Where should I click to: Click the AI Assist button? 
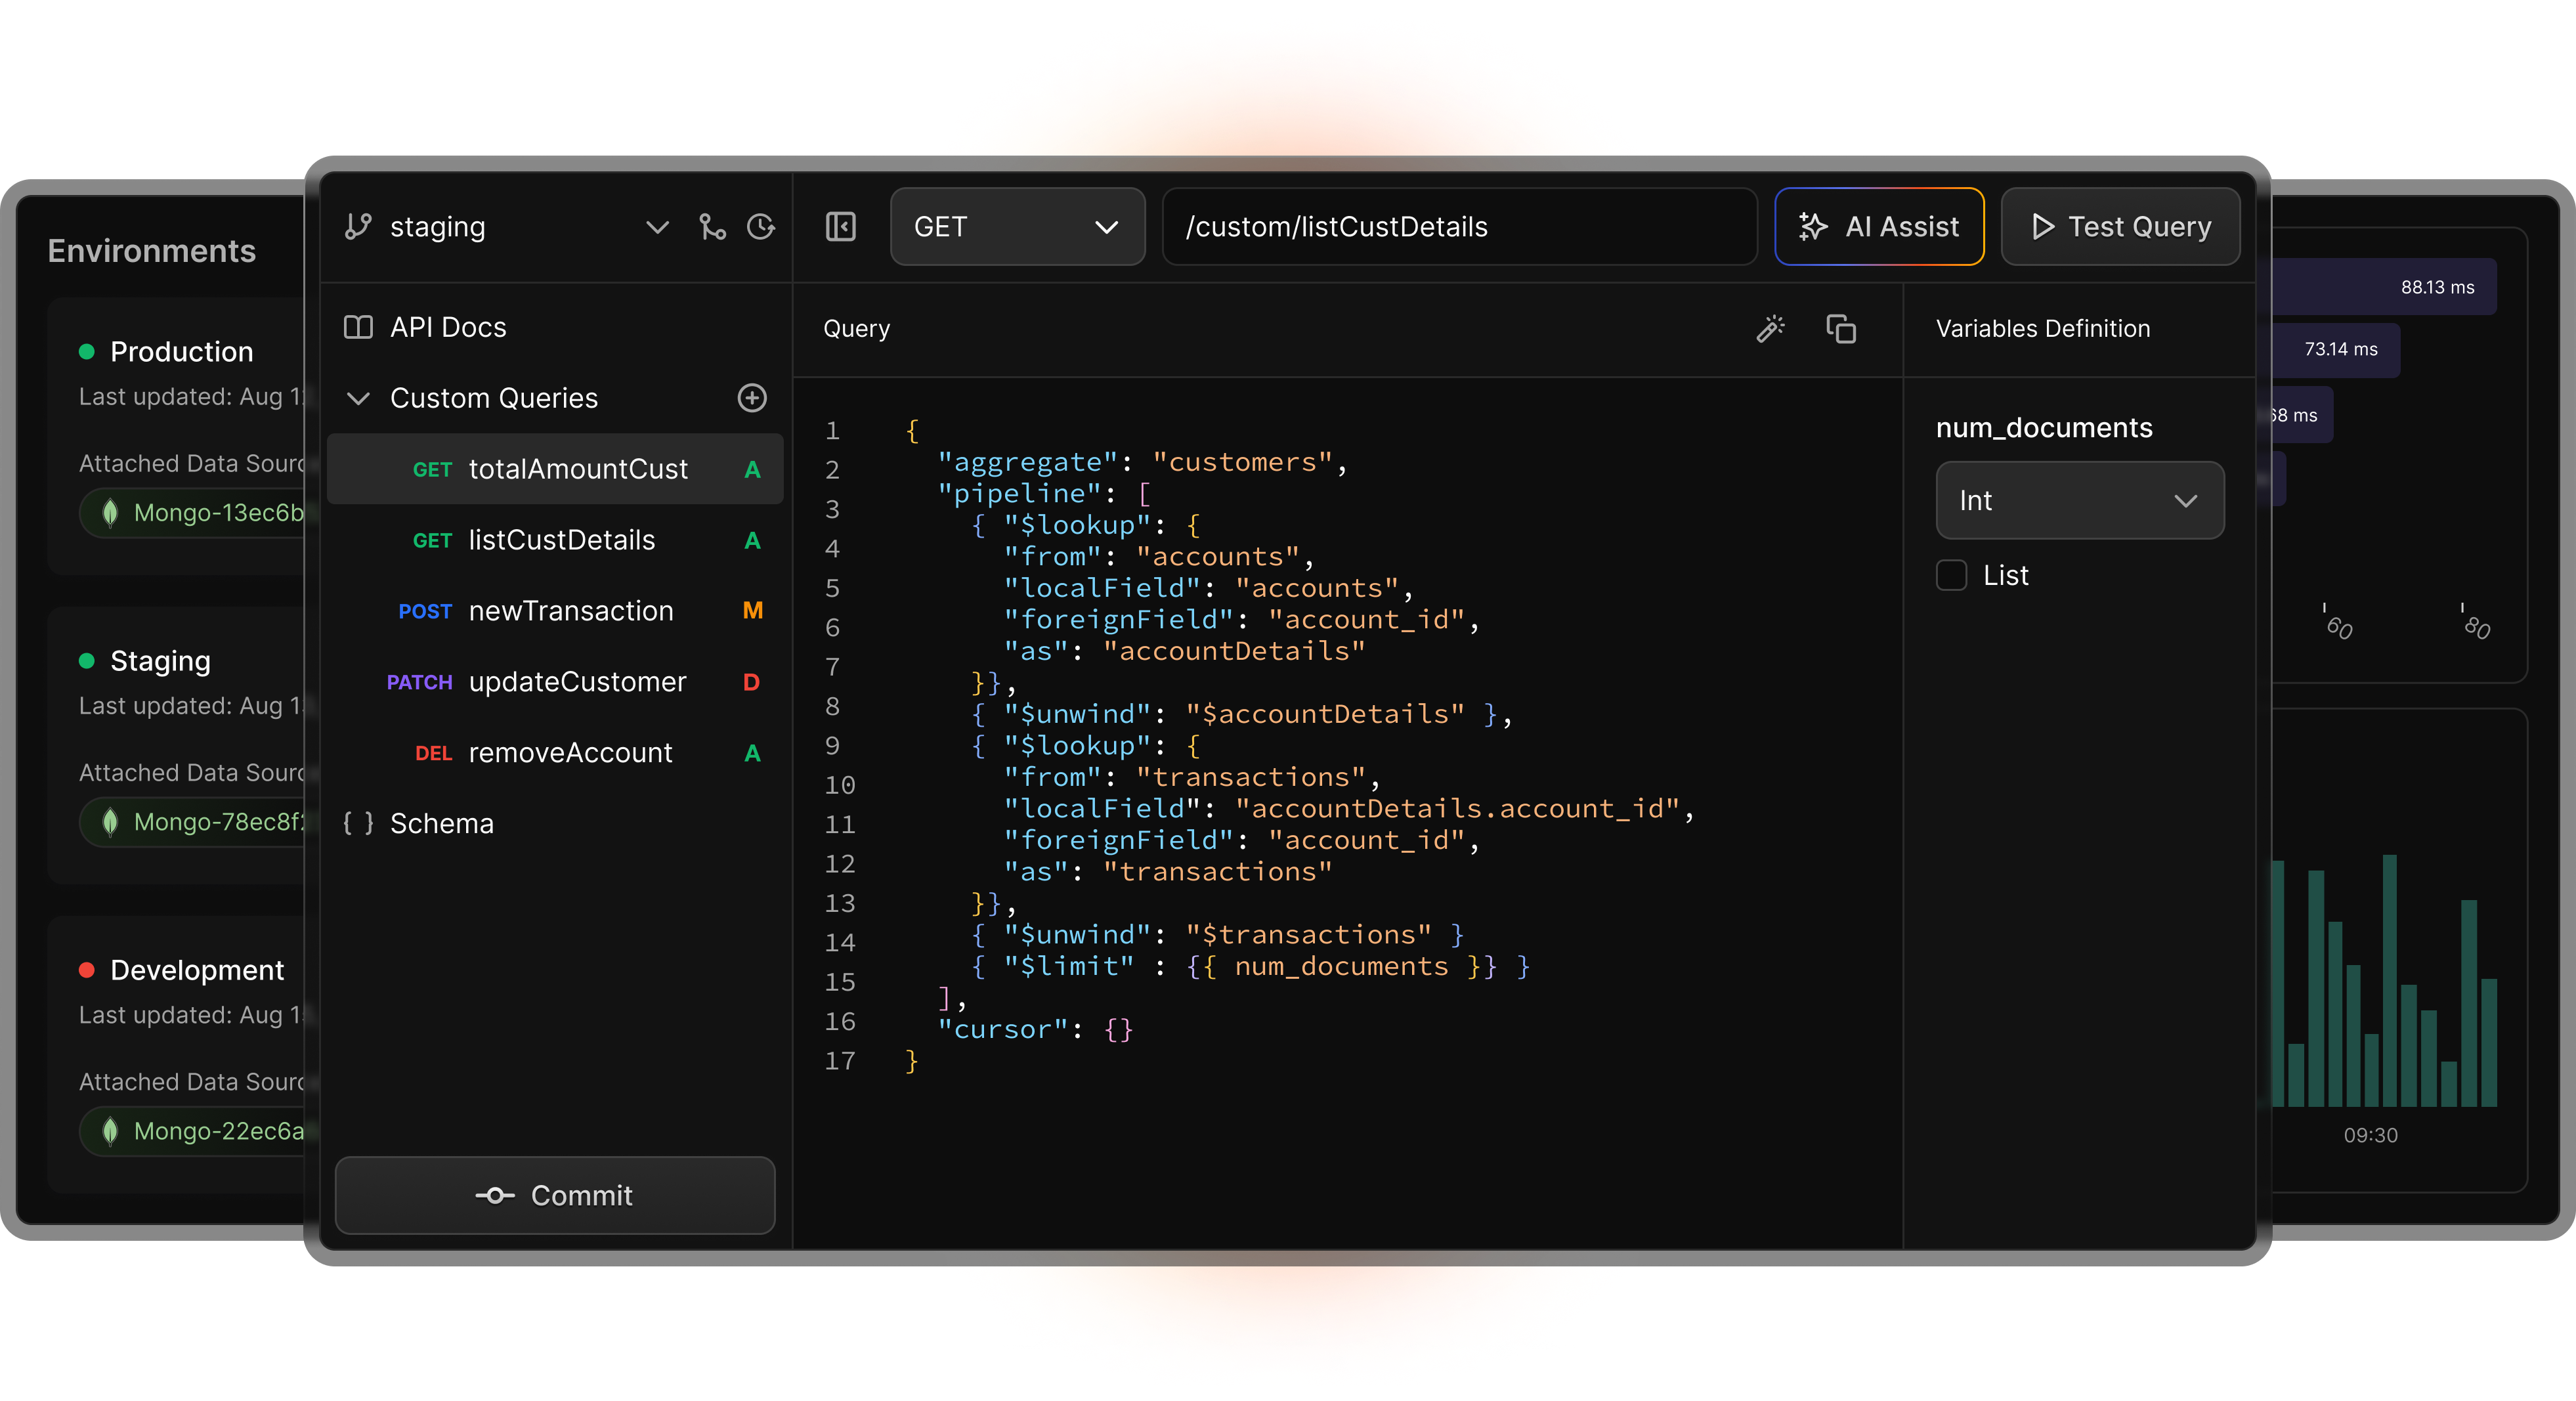1879,227
